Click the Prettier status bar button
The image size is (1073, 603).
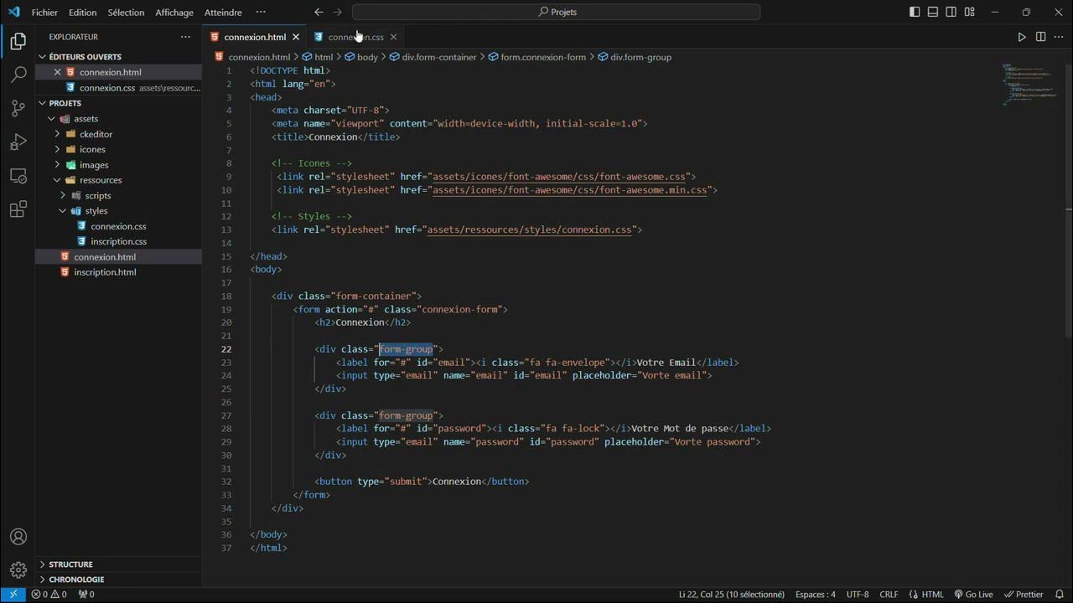pyautogui.click(x=1024, y=595)
